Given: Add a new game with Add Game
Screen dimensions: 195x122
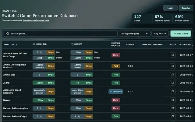Looking at the screenshot, I should [x=181, y=34].
